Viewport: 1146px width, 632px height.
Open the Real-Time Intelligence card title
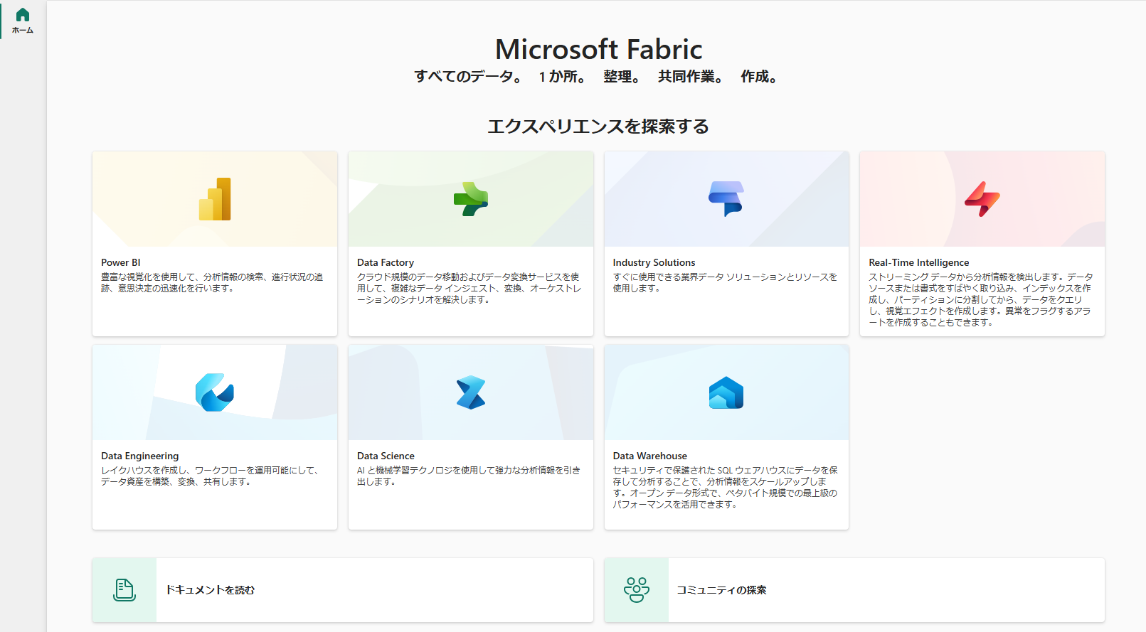pos(919,262)
